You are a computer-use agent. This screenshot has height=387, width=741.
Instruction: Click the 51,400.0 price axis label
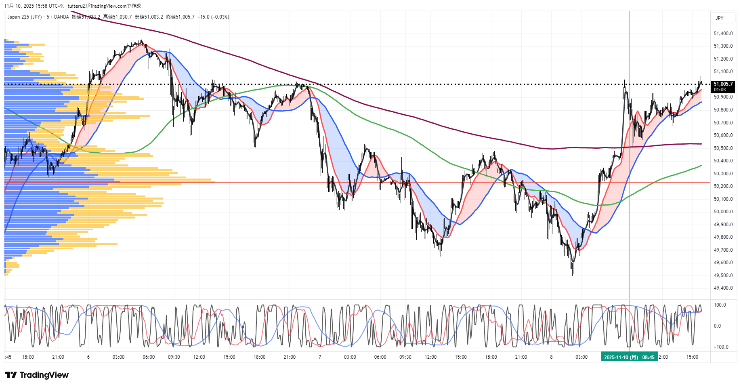click(723, 34)
